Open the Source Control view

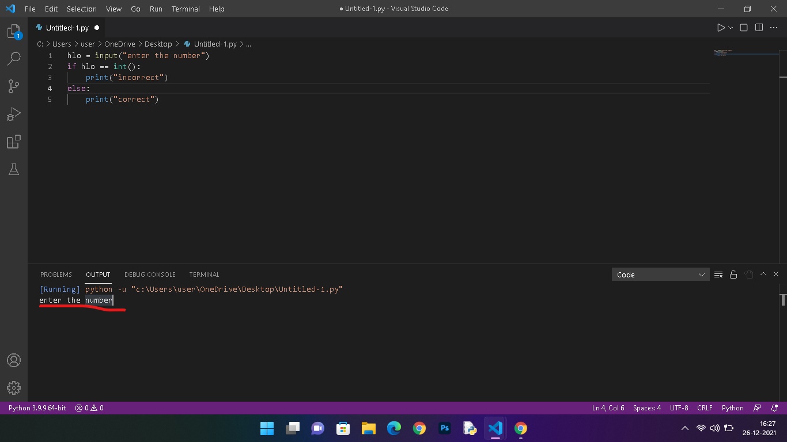click(x=14, y=86)
